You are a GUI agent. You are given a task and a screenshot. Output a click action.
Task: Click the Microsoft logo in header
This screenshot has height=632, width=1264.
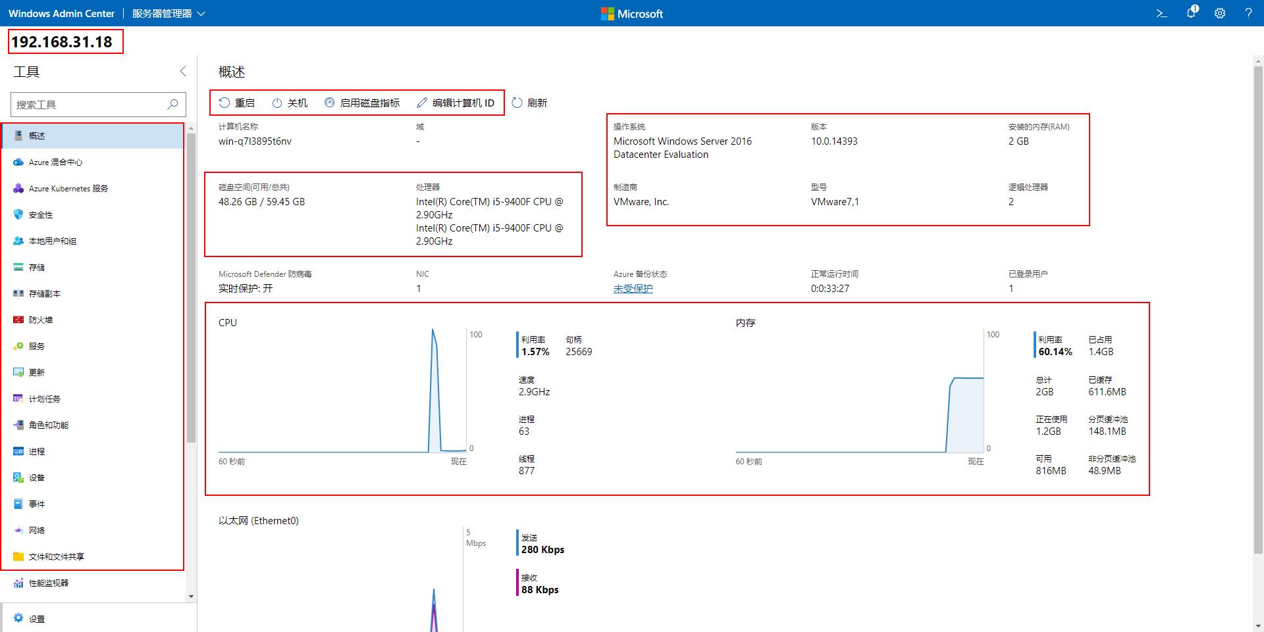coord(632,14)
